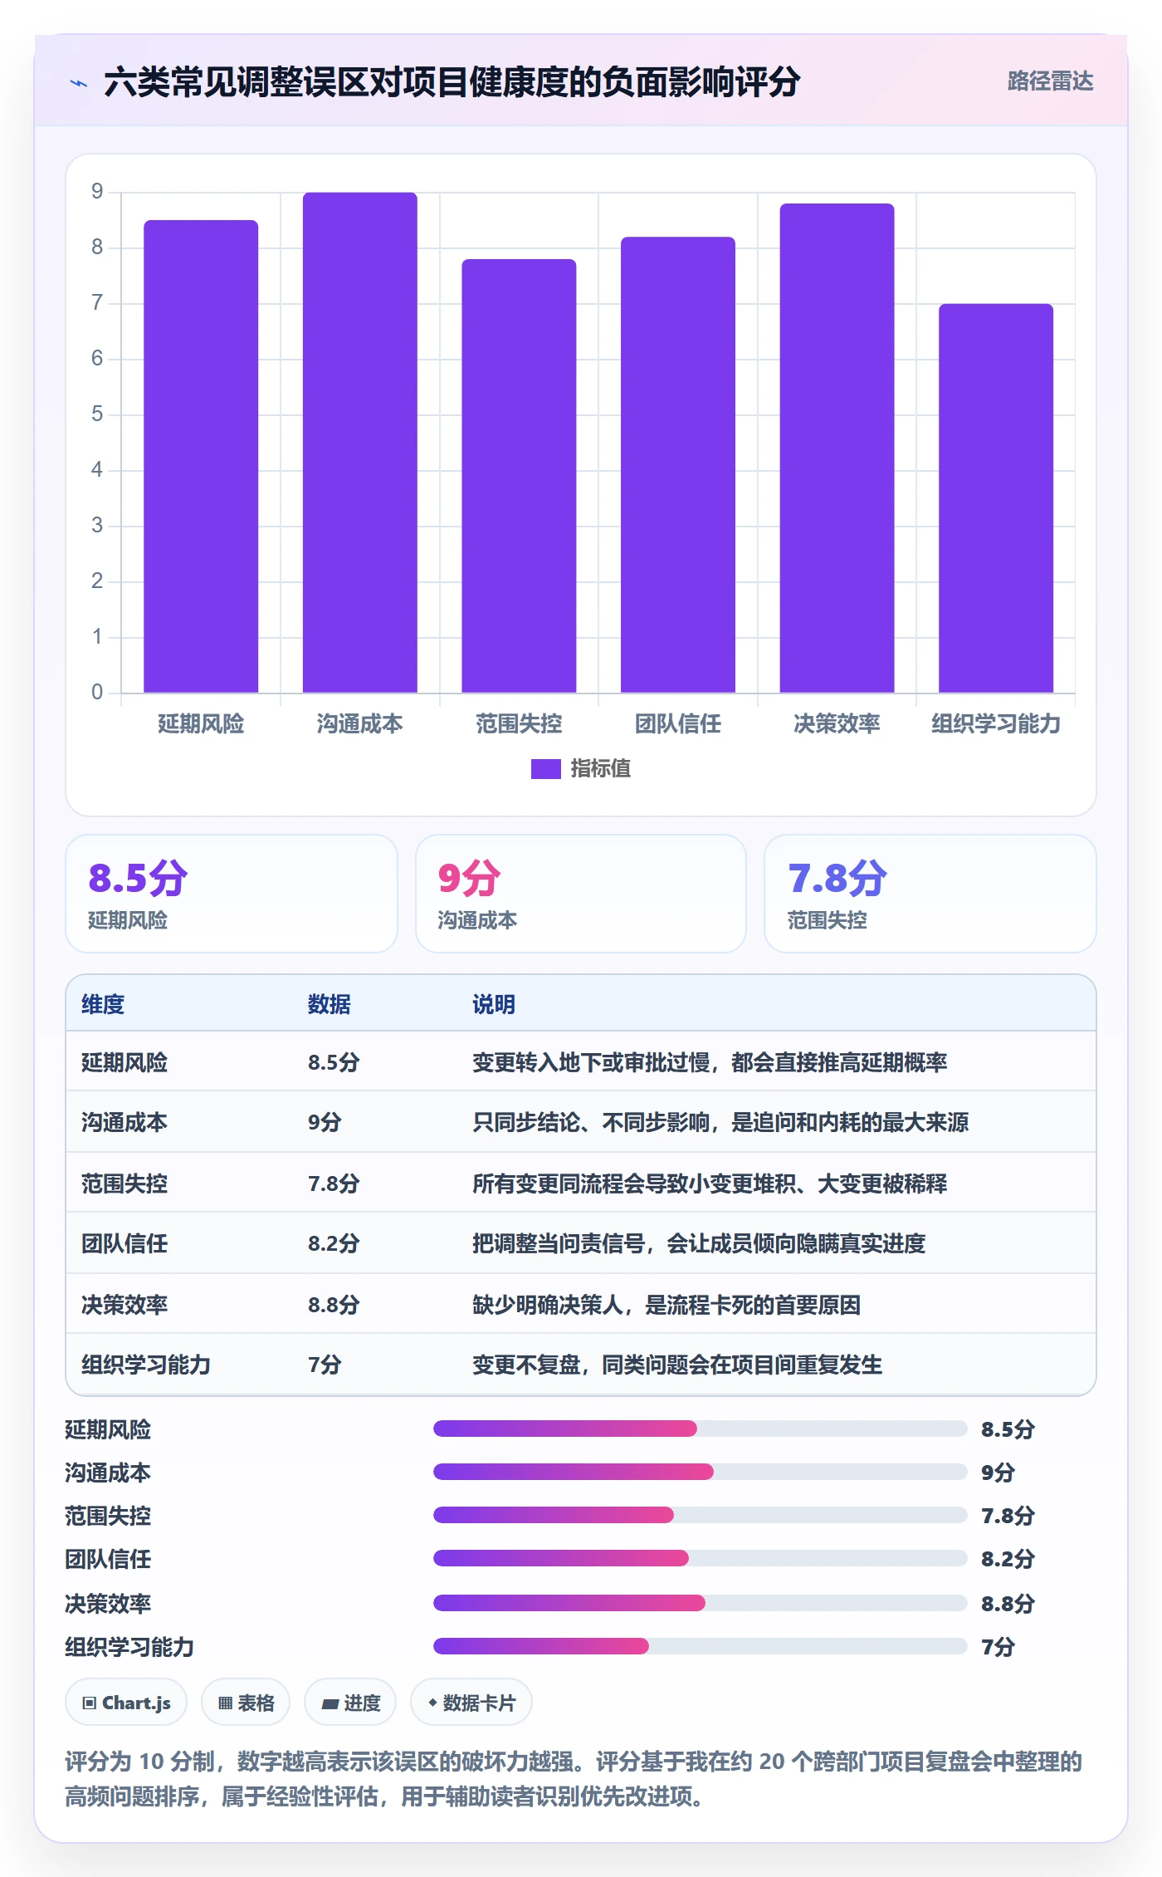1162x1877 pixels.
Task: Toggle the 指标值 legend color swatch
Action: coord(545,769)
